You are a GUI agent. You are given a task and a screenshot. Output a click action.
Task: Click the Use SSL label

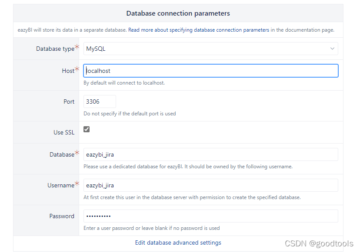[64, 132]
